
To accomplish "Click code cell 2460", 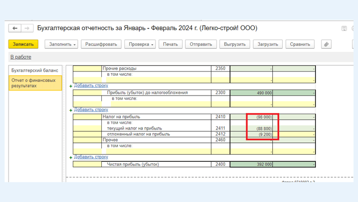I will click(220, 140).
